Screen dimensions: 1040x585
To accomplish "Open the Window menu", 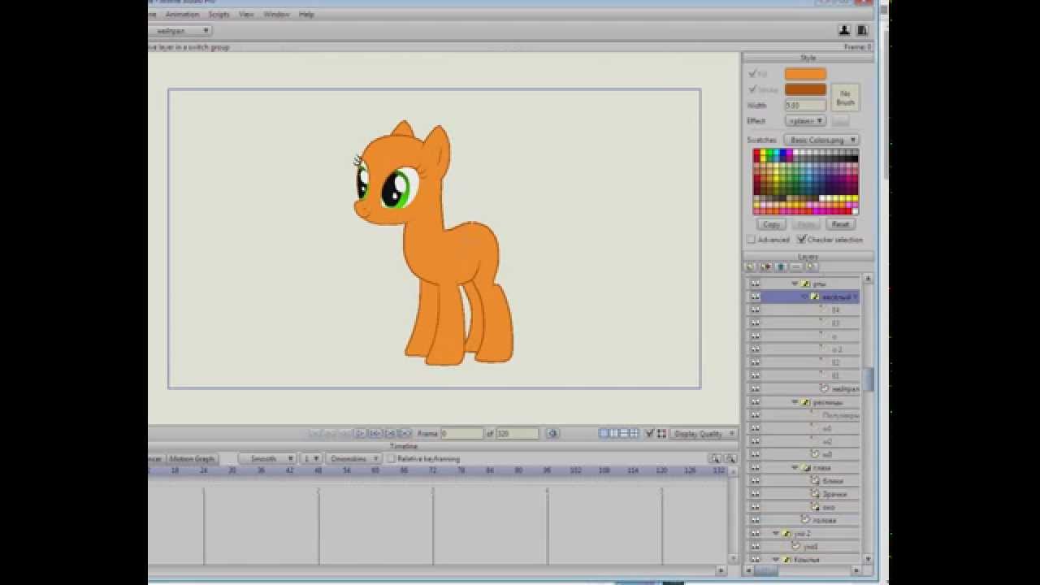I will (276, 15).
